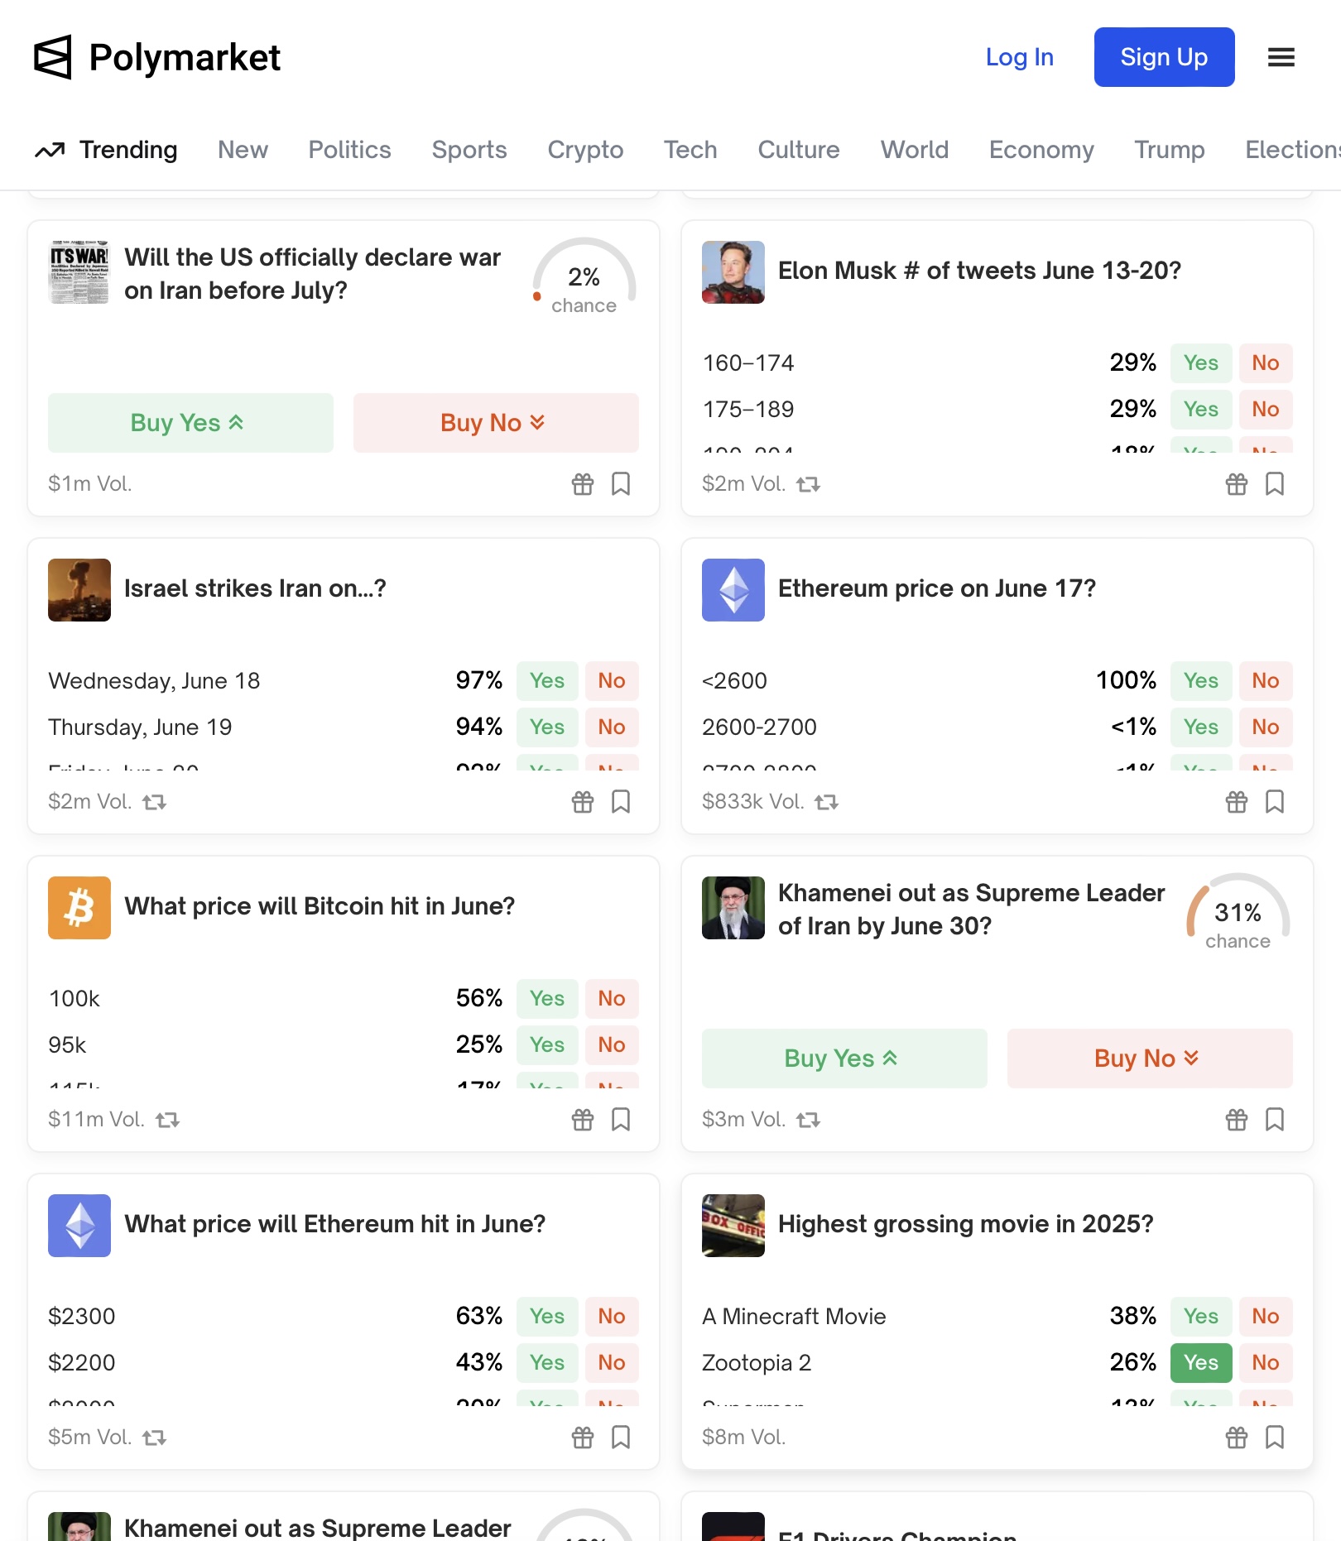Open Khamenei June 30 card portrait thumbnail
This screenshot has width=1341, height=1541.
tap(733, 908)
